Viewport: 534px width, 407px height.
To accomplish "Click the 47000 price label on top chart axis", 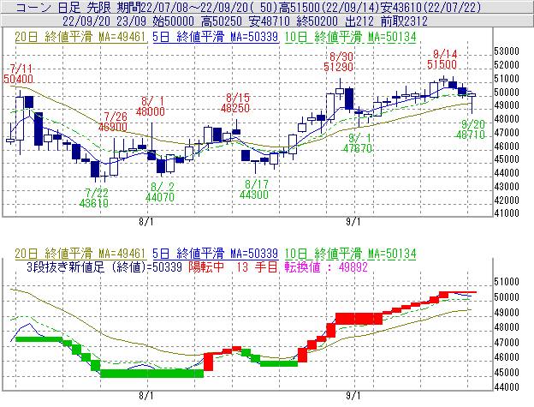I will coord(507,132).
